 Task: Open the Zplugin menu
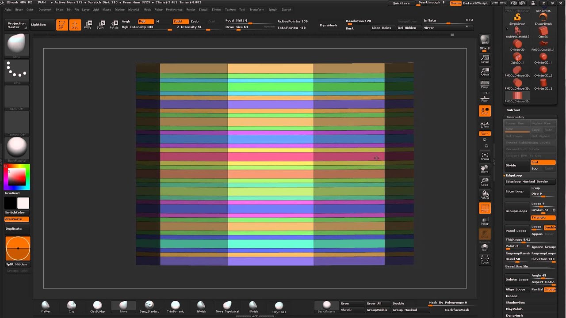pyautogui.click(x=273, y=9)
